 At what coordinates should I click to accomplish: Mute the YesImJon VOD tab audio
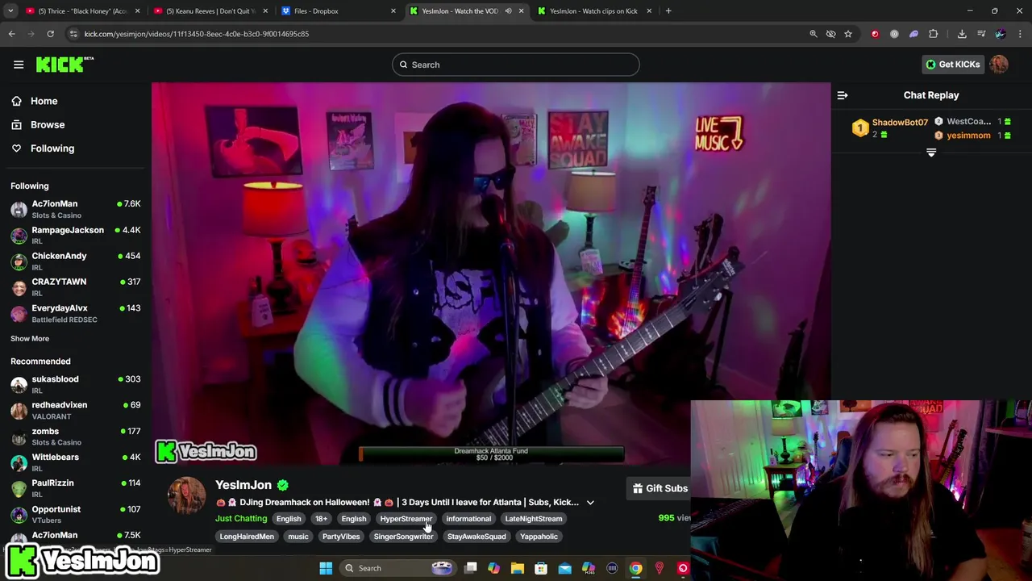pos(508,11)
